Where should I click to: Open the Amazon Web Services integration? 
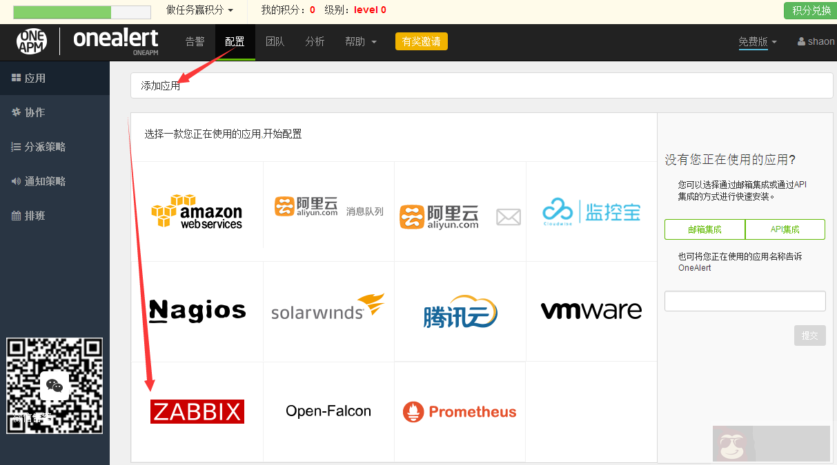click(197, 211)
